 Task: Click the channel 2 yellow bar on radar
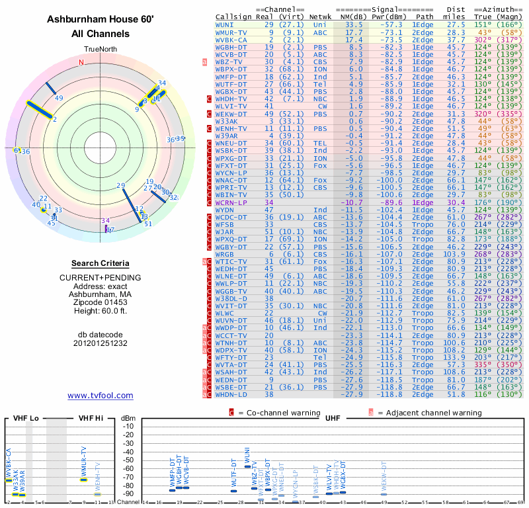(x=40, y=110)
